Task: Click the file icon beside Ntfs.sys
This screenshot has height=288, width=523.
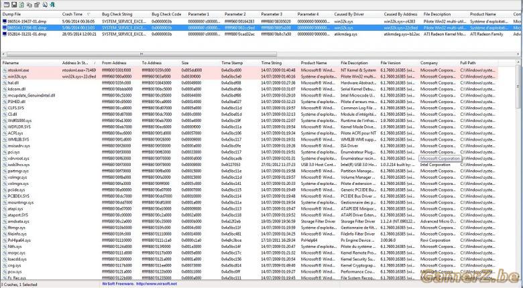Action: click(x=5, y=246)
